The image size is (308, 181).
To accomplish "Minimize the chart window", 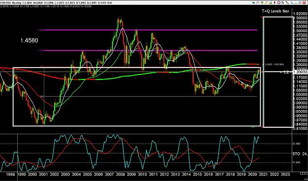I will (296, 3).
